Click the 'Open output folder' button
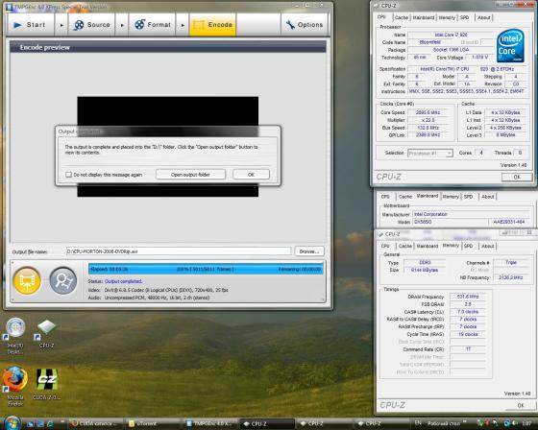The width and height of the screenshot is (538, 430). 190,175
